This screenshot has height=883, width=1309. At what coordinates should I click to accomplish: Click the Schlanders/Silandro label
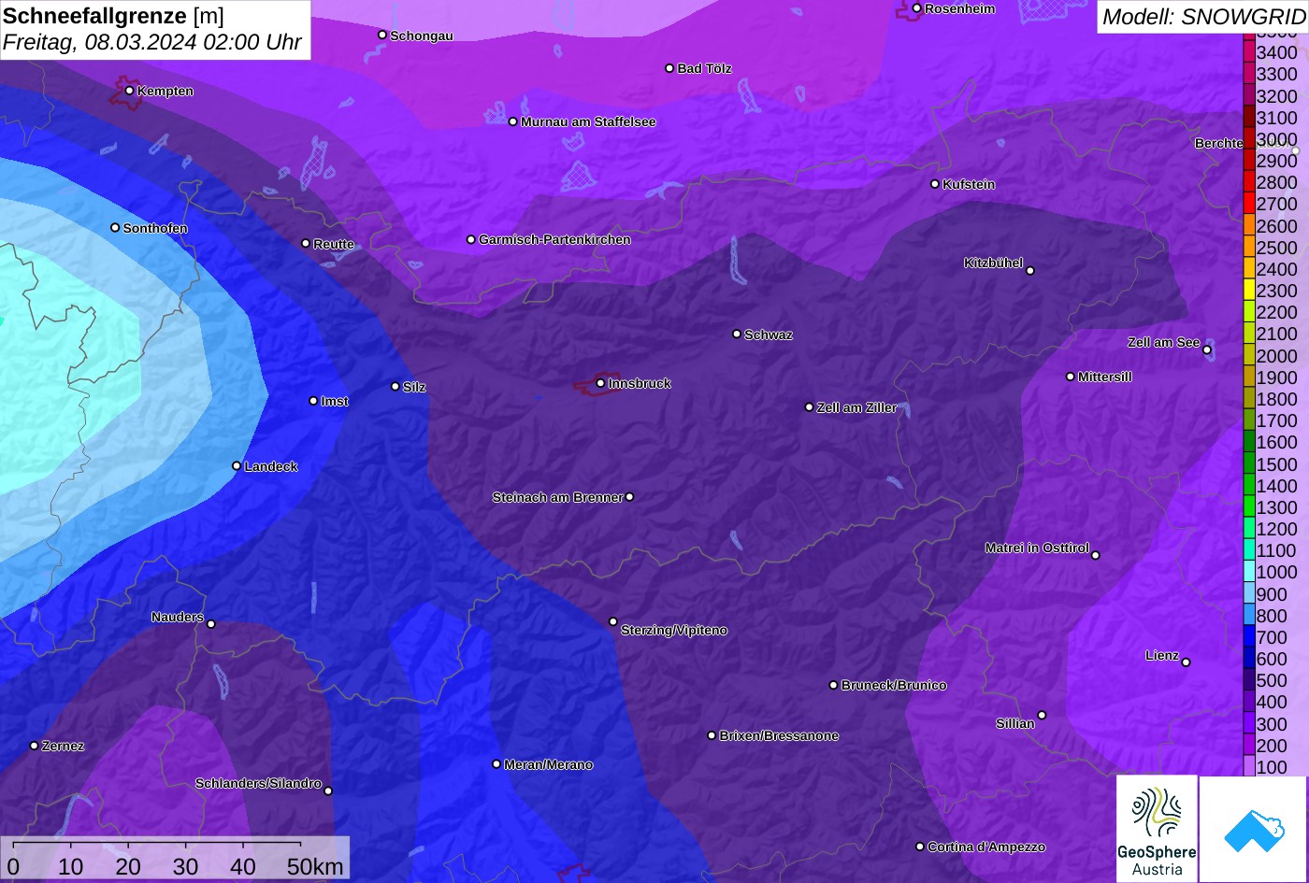258,783
